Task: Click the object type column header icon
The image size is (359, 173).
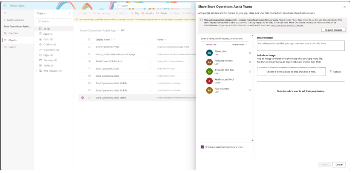Action: point(89,40)
